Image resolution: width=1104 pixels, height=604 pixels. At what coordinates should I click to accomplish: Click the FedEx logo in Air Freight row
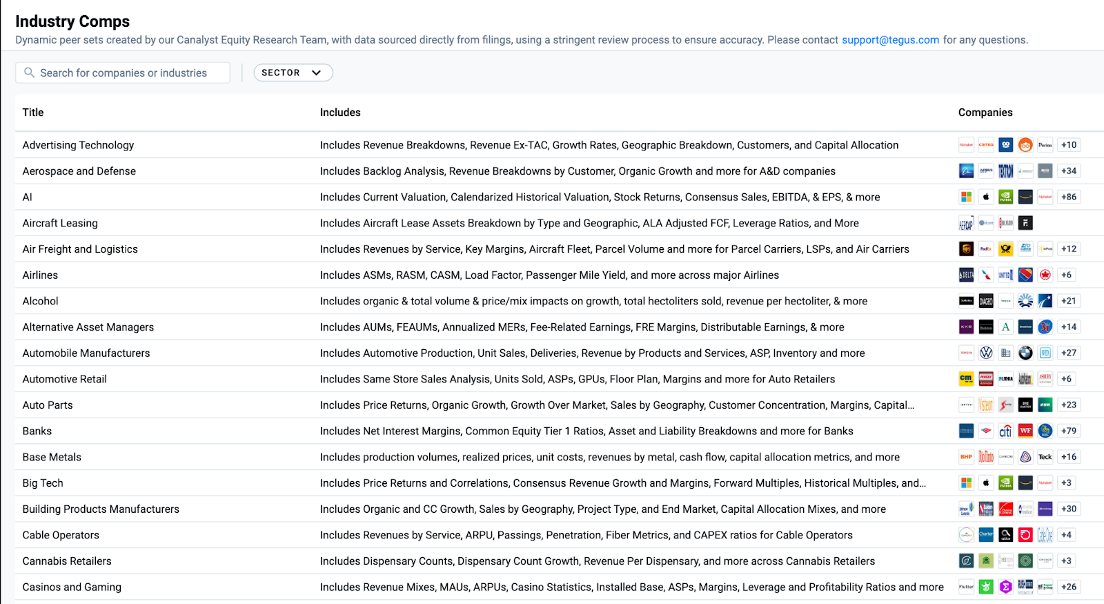click(986, 249)
